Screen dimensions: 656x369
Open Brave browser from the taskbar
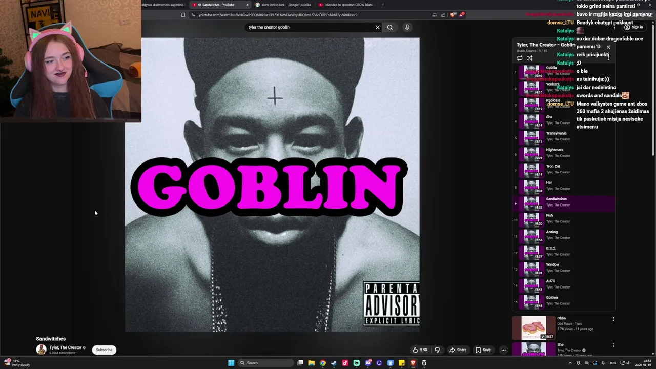coord(413,363)
